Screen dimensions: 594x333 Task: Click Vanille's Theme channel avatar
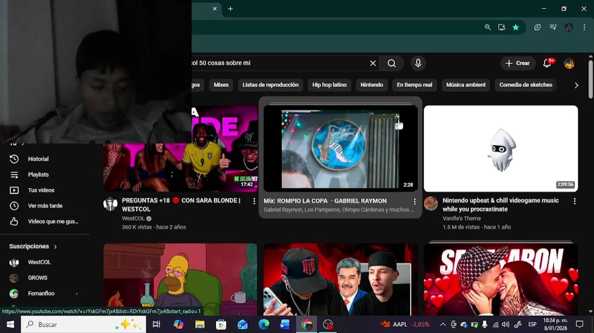[431, 203]
